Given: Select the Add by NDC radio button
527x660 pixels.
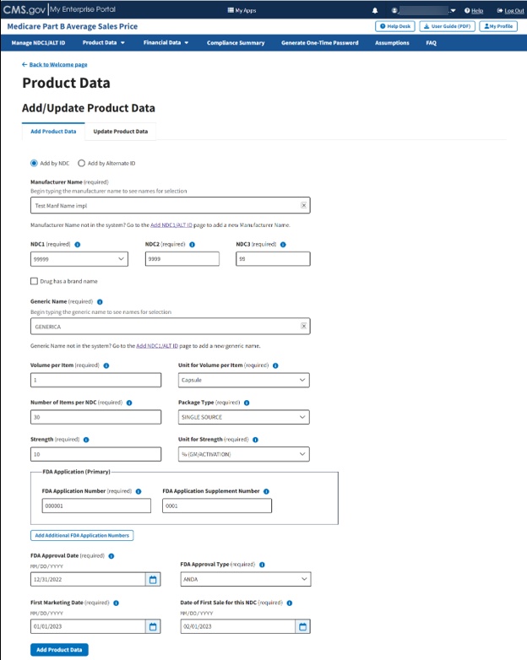Looking at the screenshot, I should (x=35, y=163).
